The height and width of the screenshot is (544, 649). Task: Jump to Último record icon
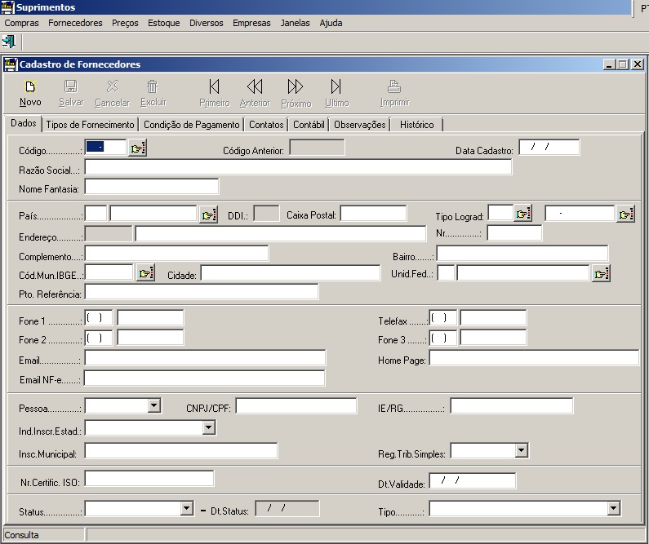tap(336, 93)
